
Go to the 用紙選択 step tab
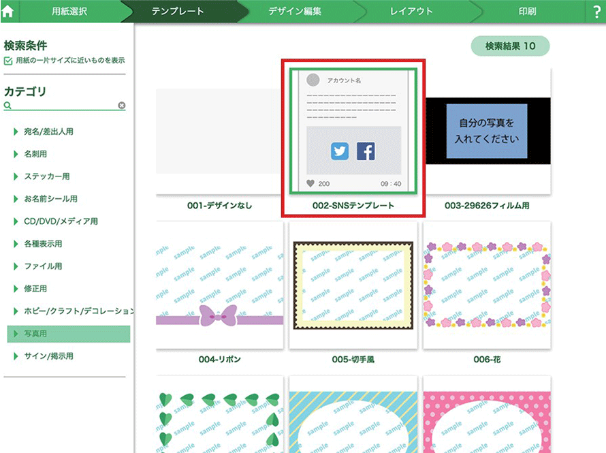point(69,12)
